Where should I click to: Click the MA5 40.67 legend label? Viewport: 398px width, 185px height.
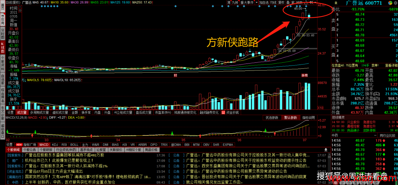click(40, 2)
